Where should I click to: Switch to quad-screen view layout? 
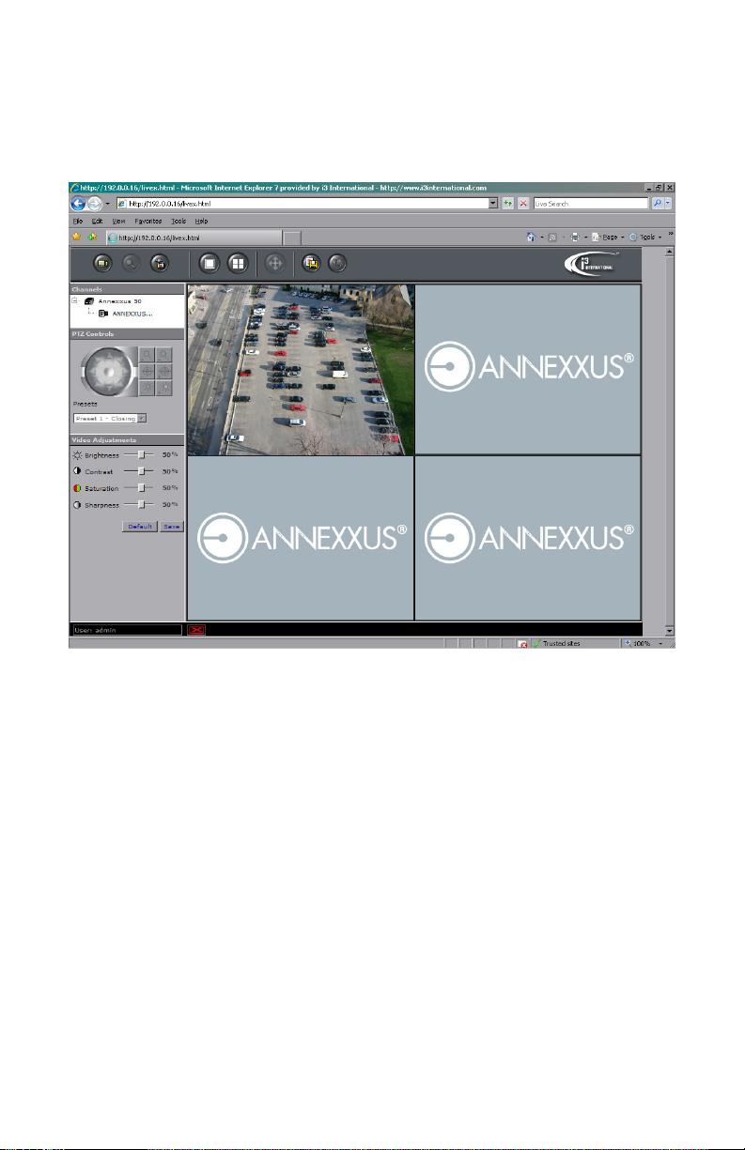coord(237,265)
